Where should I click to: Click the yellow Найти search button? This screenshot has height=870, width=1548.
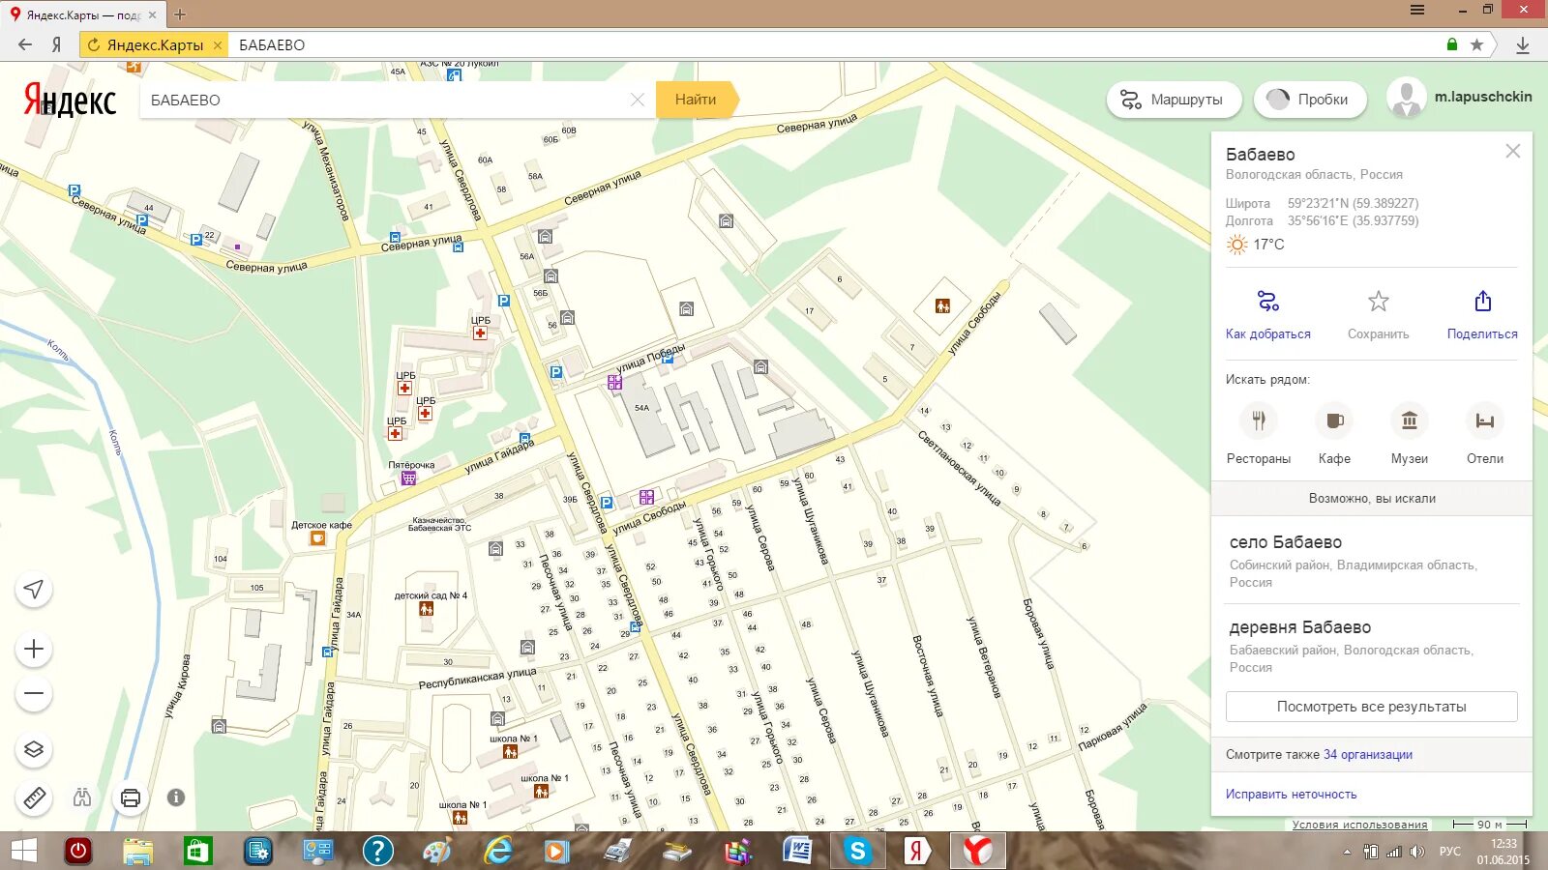(x=697, y=100)
